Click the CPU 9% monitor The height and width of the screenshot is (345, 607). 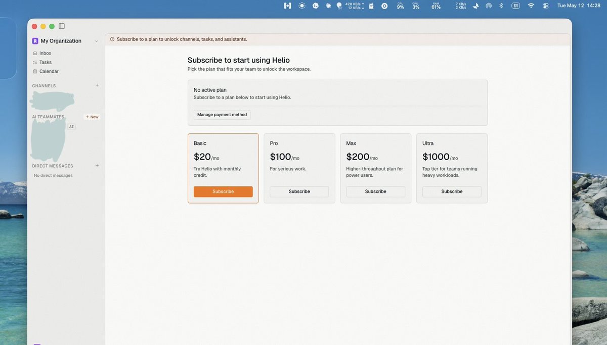click(401, 6)
